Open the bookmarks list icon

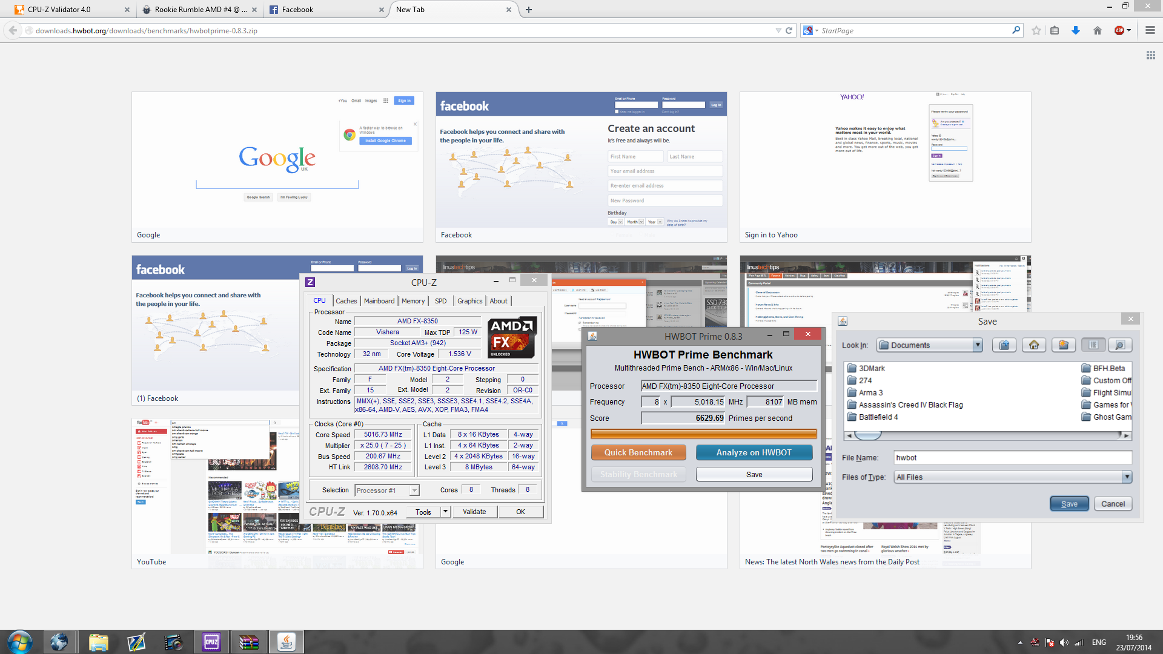pos(1055,30)
